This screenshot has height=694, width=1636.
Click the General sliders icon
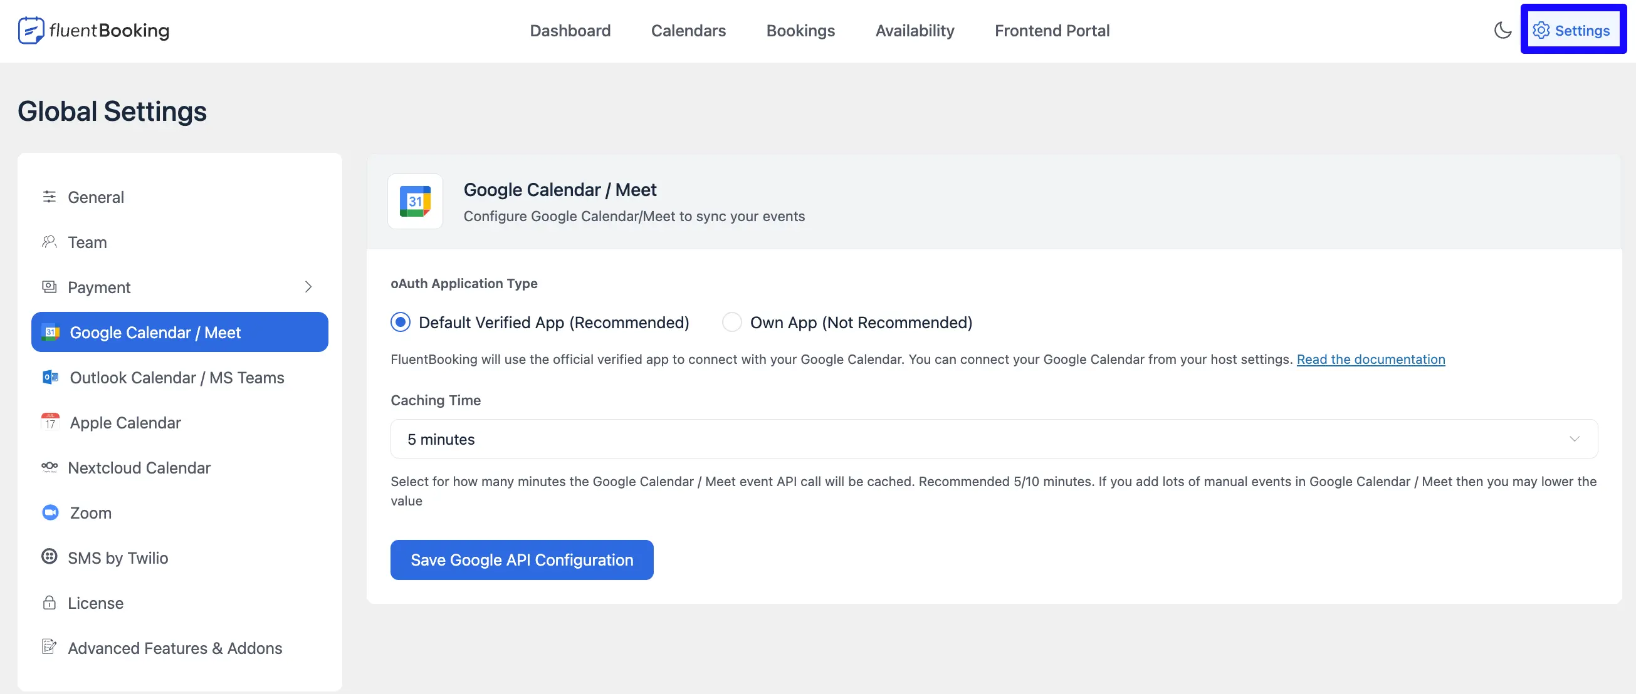click(49, 197)
